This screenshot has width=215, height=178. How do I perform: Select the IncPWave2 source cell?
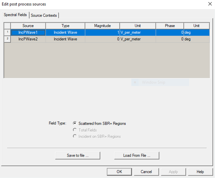coord(28,39)
